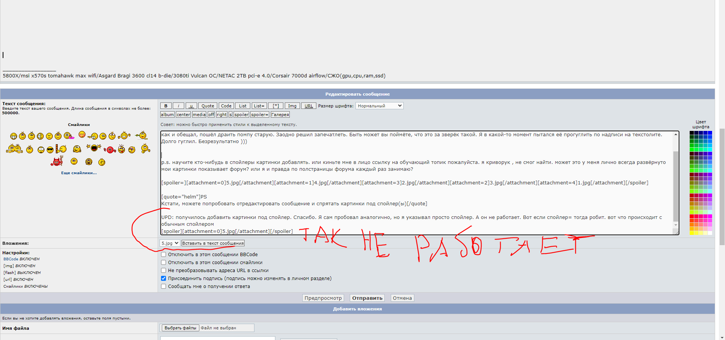The height and width of the screenshot is (340, 725).
Task: Insert the blushing pink-faced smiley
Action: 82,134
